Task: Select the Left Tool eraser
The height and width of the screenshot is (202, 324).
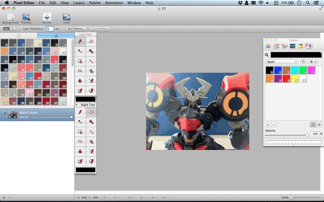Action: tap(91, 42)
